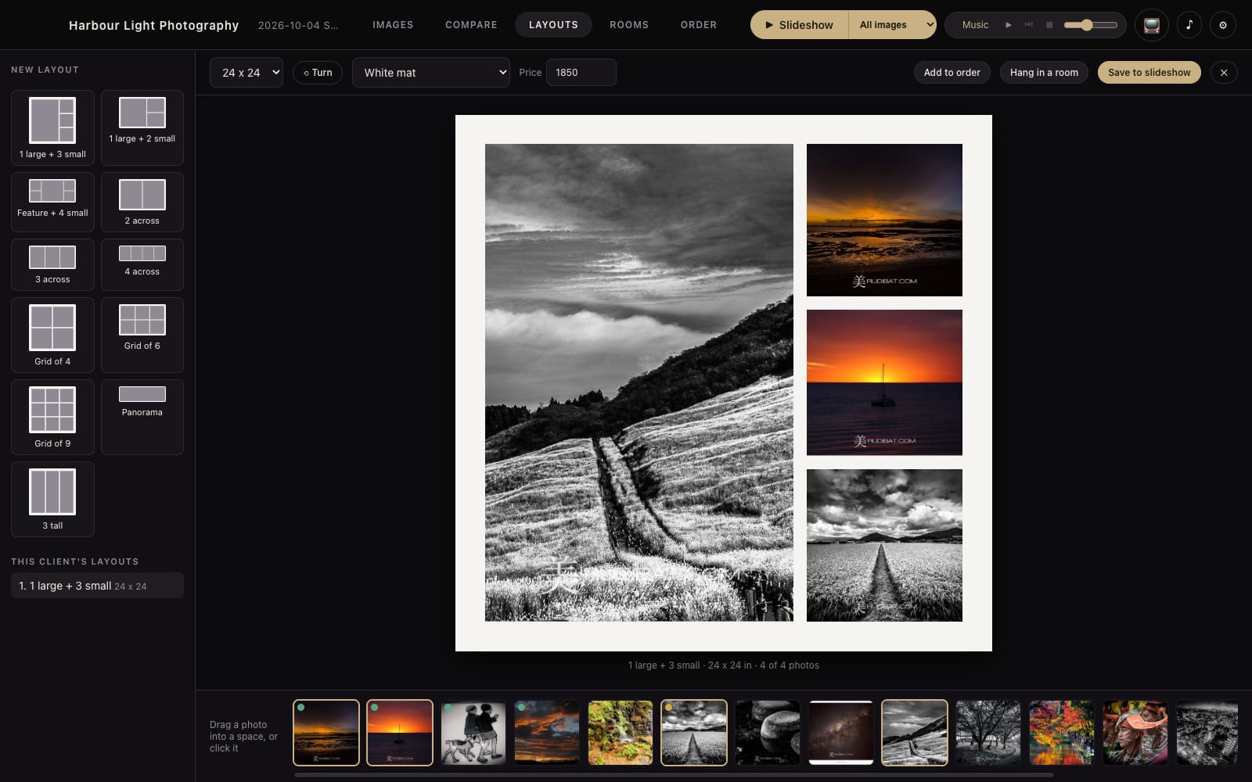Select the Milky Way night sky thumbnail
The width and height of the screenshot is (1252, 782).
[841, 733]
